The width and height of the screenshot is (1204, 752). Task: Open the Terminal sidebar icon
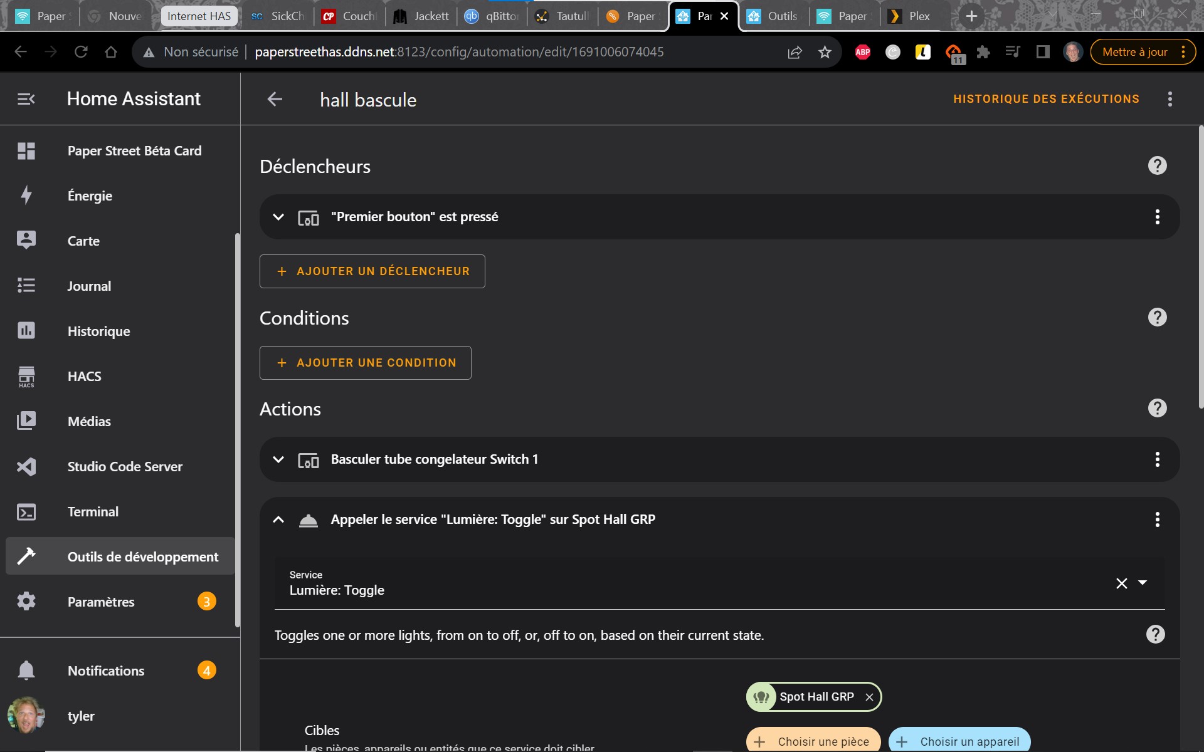click(26, 512)
